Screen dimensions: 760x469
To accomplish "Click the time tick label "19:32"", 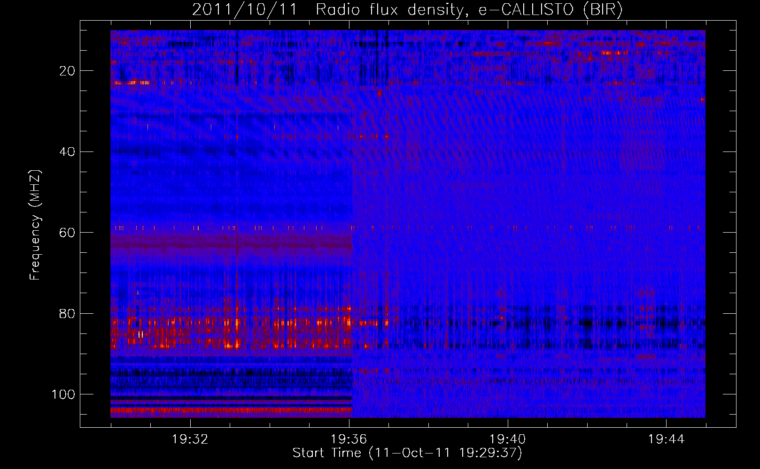I will pyautogui.click(x=190, y=439).
